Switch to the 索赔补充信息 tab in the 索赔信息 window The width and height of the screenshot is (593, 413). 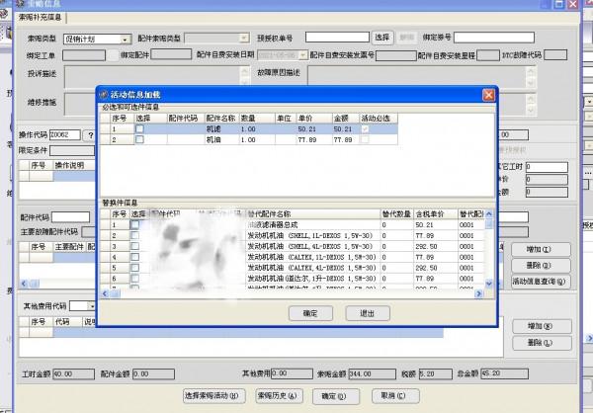[x=41, y=18]
